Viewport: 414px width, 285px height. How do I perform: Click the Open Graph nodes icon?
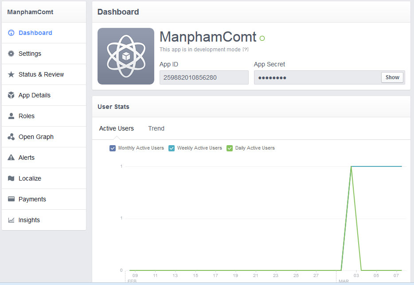coord(11,137)
